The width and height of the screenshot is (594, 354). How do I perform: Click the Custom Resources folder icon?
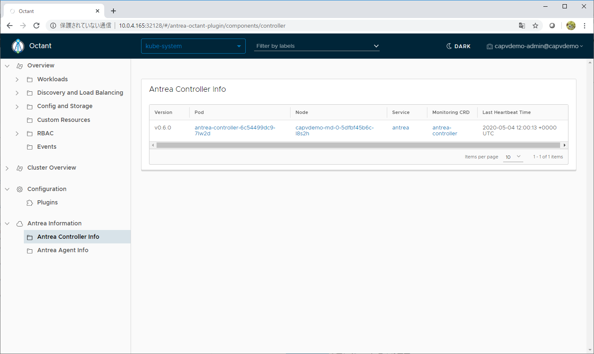point(30,120)
